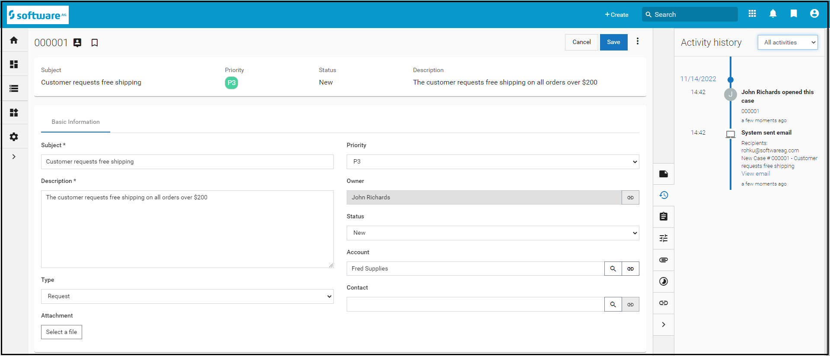Open the notes icon in right toolbar
Viewport: 830px width, 356px height.
tap(664, 174)
